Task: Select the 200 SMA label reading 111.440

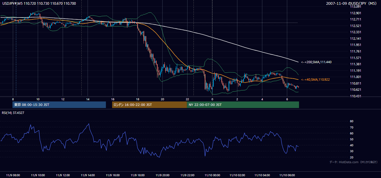Action: click(x=316, y=62)
